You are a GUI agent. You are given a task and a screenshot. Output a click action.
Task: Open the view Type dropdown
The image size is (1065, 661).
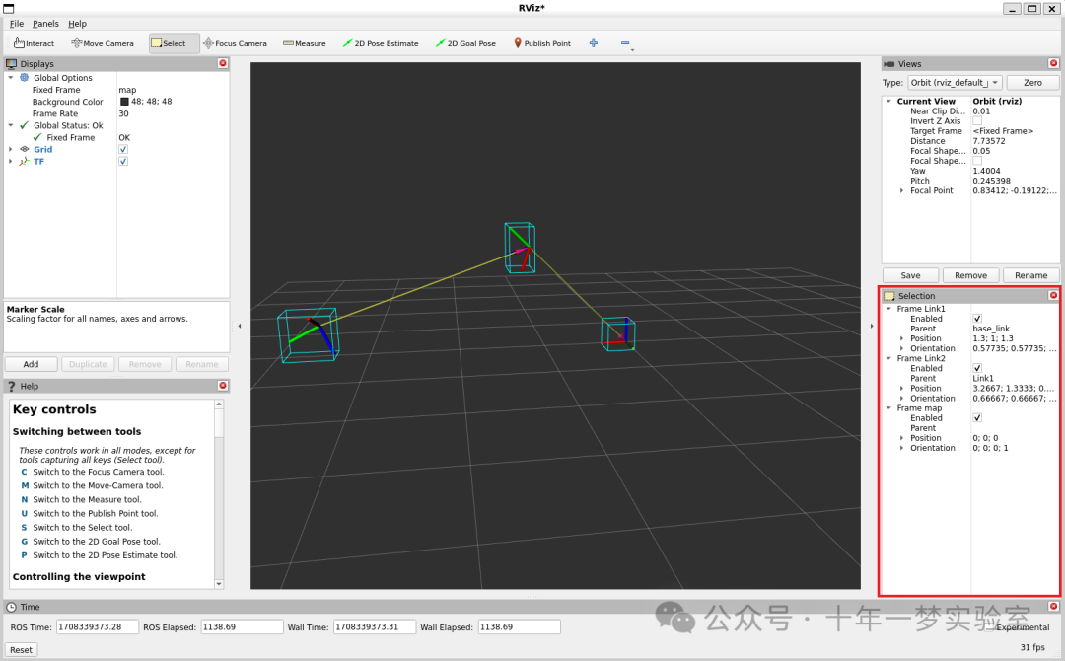click(x=955, y=82)
